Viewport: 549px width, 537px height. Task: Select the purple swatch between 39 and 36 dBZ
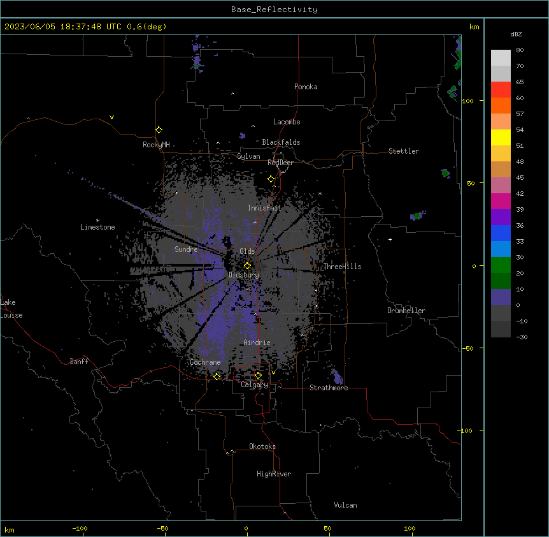pyautogui.click(x=501, y=217)
